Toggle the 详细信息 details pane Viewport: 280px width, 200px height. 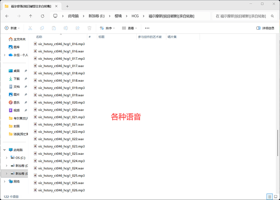(265, 28)
